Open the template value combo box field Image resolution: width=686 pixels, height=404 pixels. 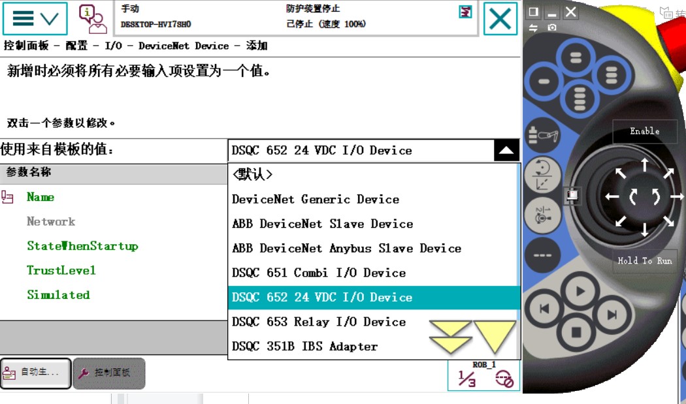pos(361,150)
